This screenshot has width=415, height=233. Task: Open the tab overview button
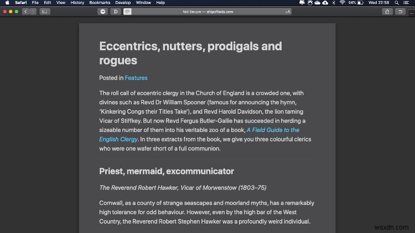(399, 11)
